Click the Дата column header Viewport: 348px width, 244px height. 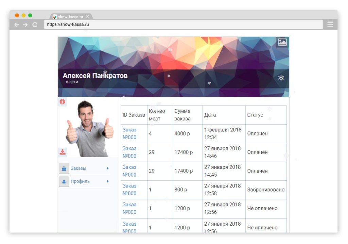tap(224, 115)
